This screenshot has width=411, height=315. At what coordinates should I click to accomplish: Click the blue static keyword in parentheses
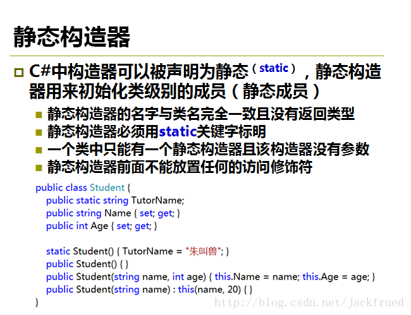(274, 68)
